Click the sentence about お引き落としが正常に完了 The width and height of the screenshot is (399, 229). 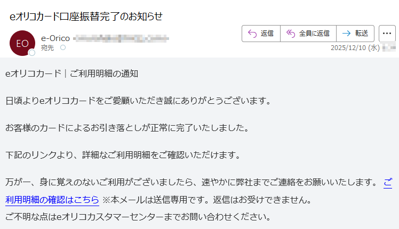pyautogui.click(x=127, y=128)
